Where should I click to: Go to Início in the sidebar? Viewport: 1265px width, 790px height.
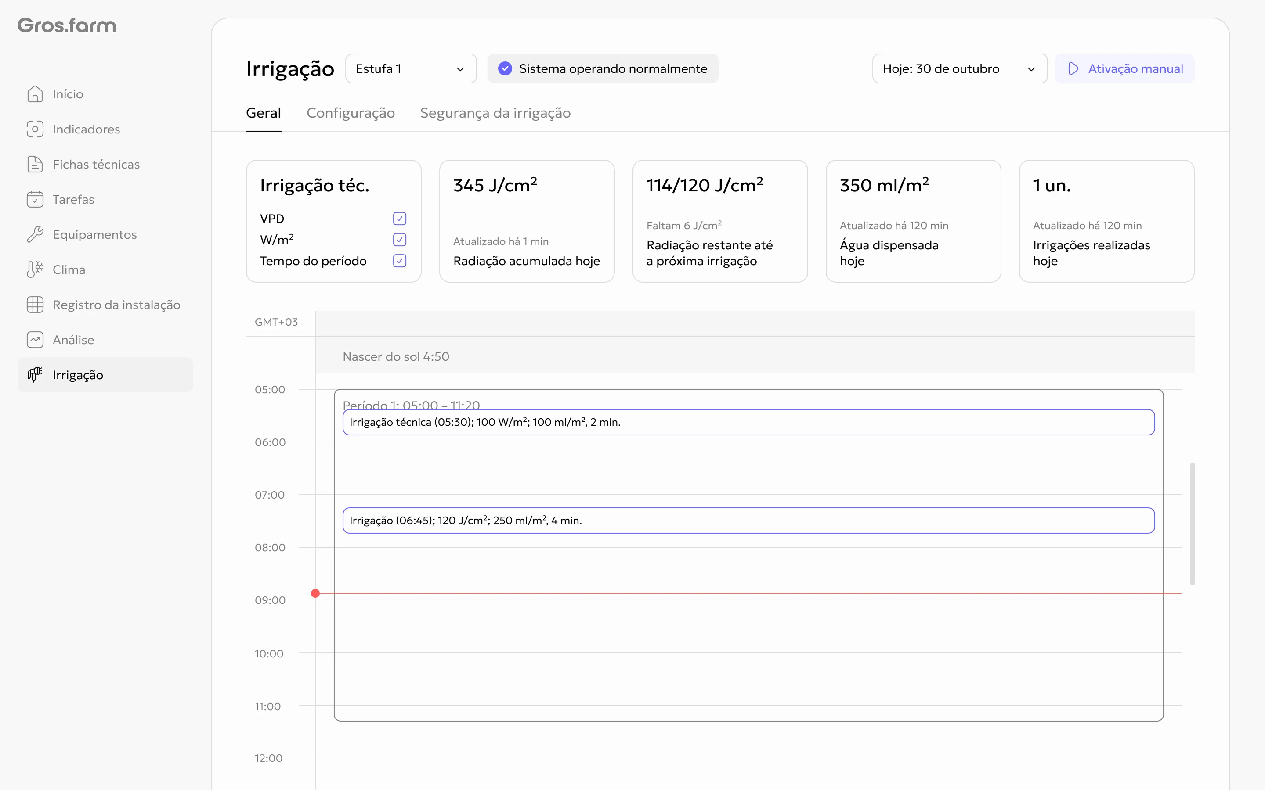click(x=105, y=94)
